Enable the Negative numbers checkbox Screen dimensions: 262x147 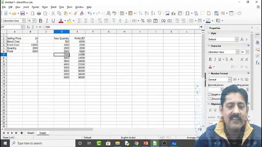click(209, 94)
